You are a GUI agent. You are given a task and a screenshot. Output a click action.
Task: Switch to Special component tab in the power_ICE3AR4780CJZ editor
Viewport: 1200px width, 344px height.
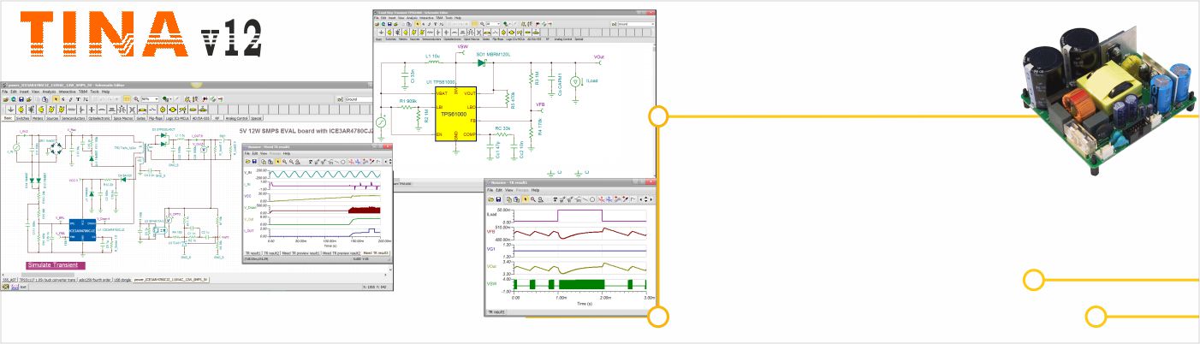256,119
